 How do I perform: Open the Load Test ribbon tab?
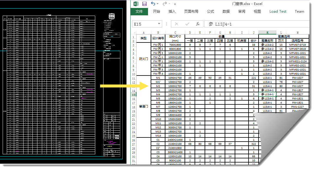[x=278, y=12]
